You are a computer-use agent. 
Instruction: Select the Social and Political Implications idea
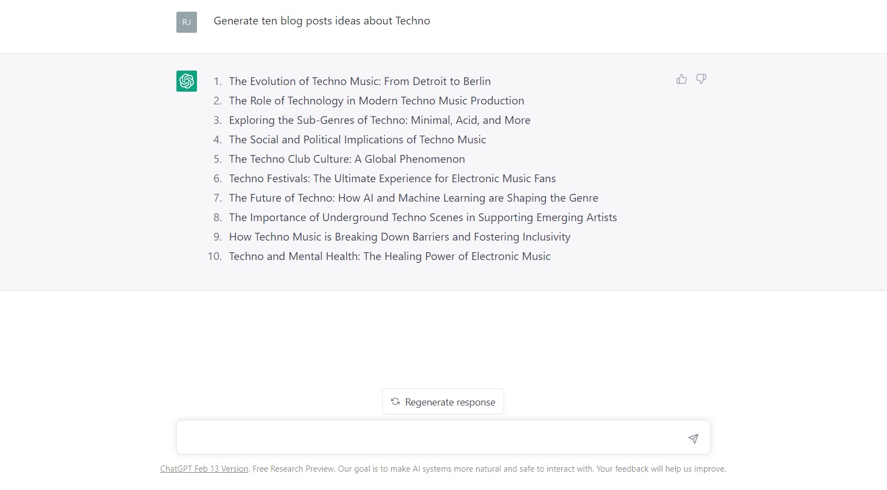[x=357, y=140]
